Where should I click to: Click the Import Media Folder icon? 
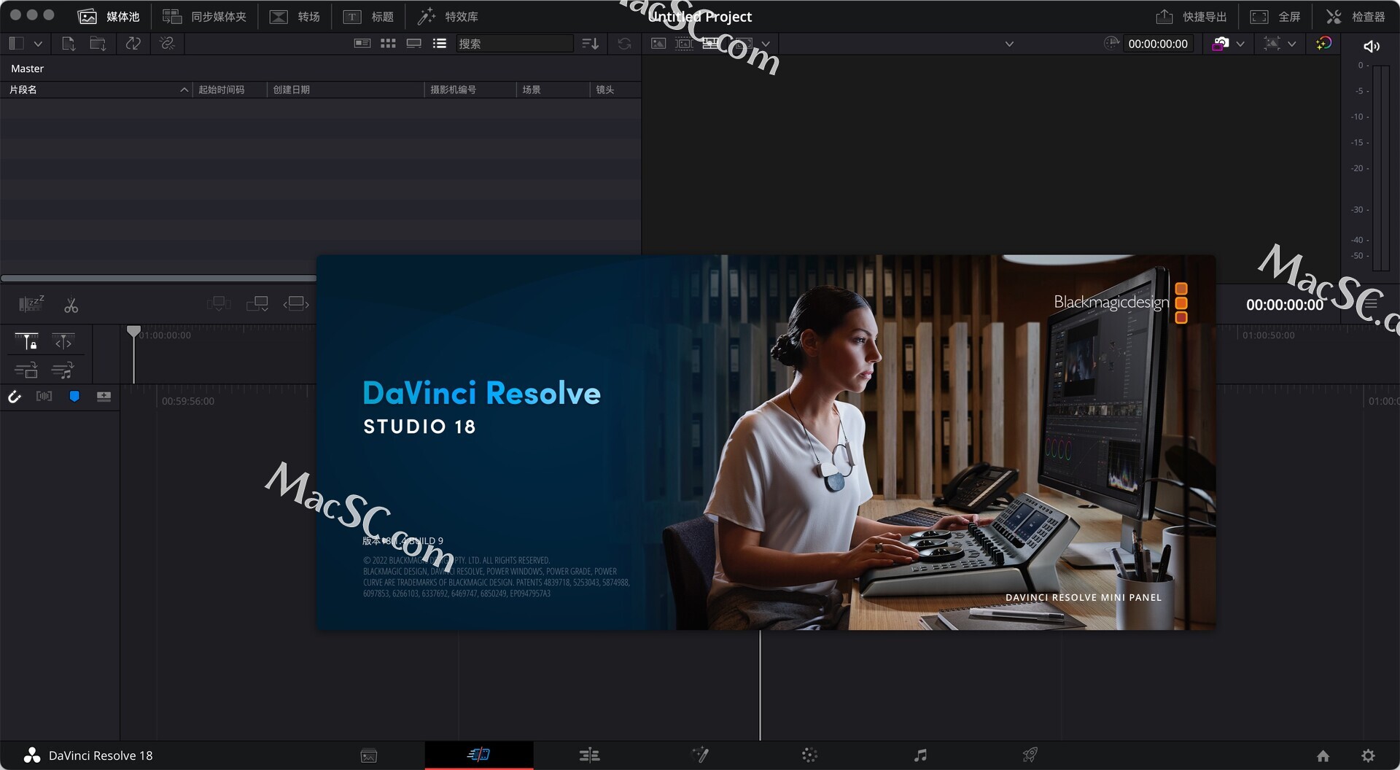pyautogui.click(x=98, y=44)
